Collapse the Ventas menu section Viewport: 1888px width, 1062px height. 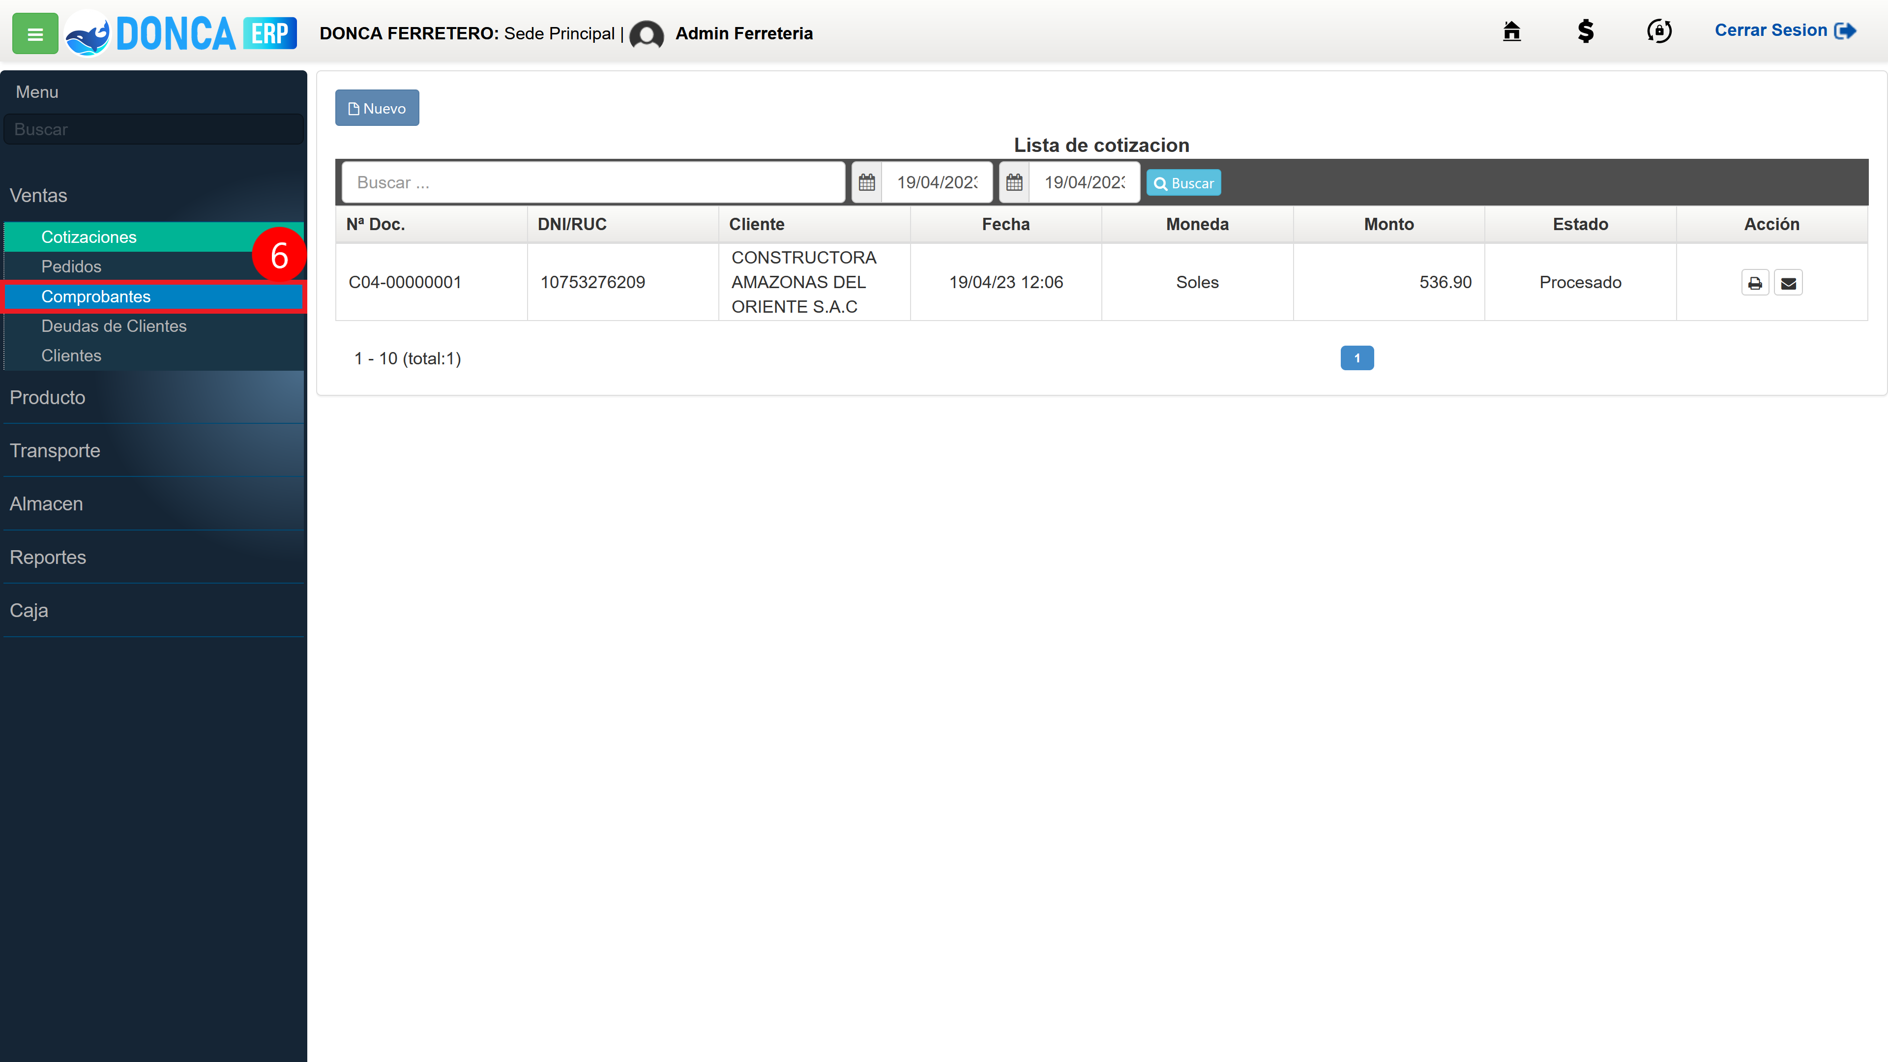coord(153,196)
